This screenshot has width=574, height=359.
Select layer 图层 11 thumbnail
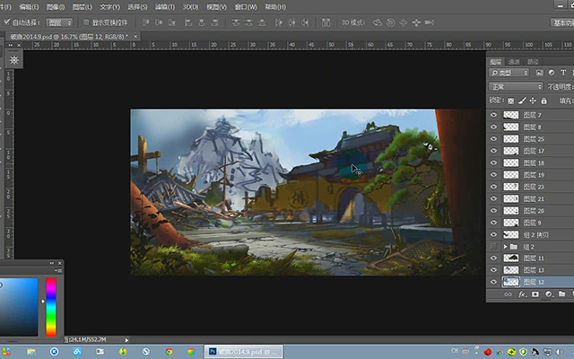pyautogui.click(x=511, y=258)
